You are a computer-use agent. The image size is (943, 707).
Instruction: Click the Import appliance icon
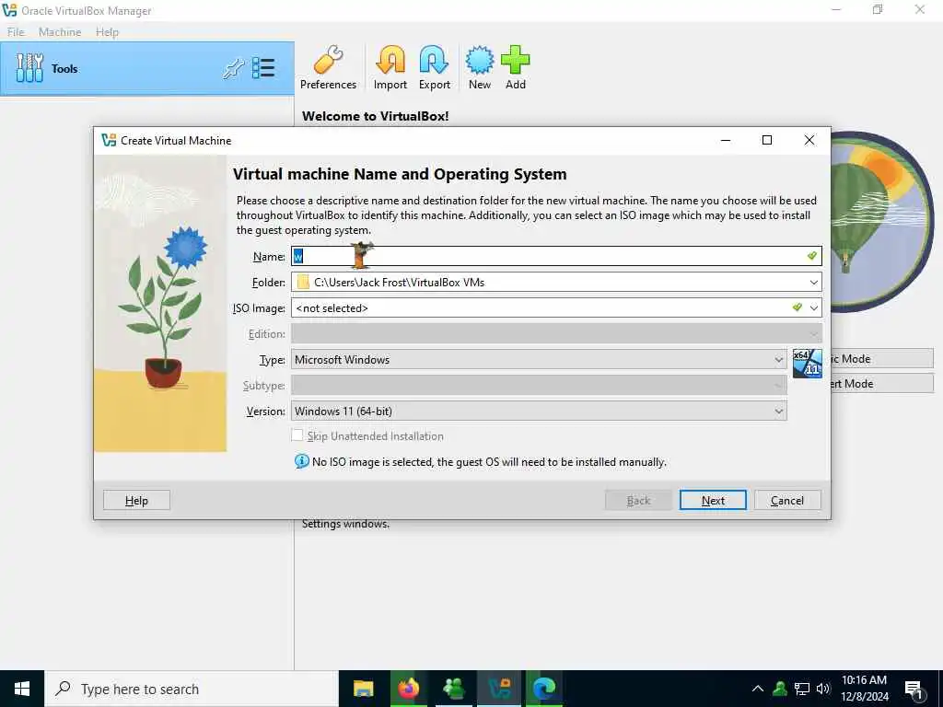(390, 67)
